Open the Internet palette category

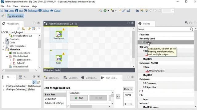pos(144,103)
